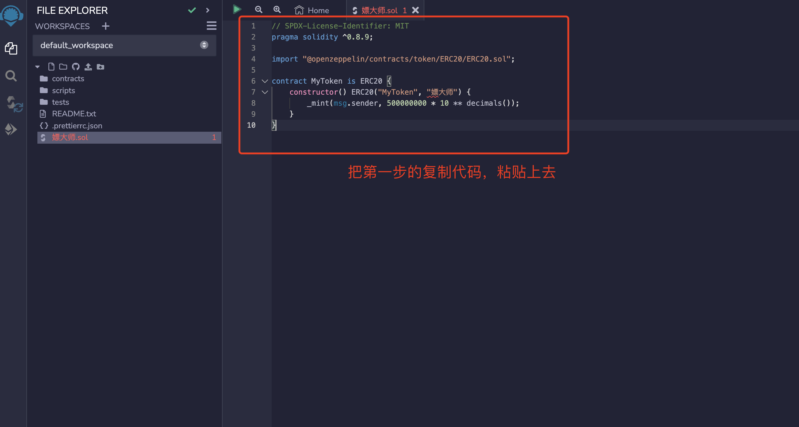Collapse the workspace root tree arrow
Image resolution: width=799 pixels, height=427 pixels.
[37, 66]
